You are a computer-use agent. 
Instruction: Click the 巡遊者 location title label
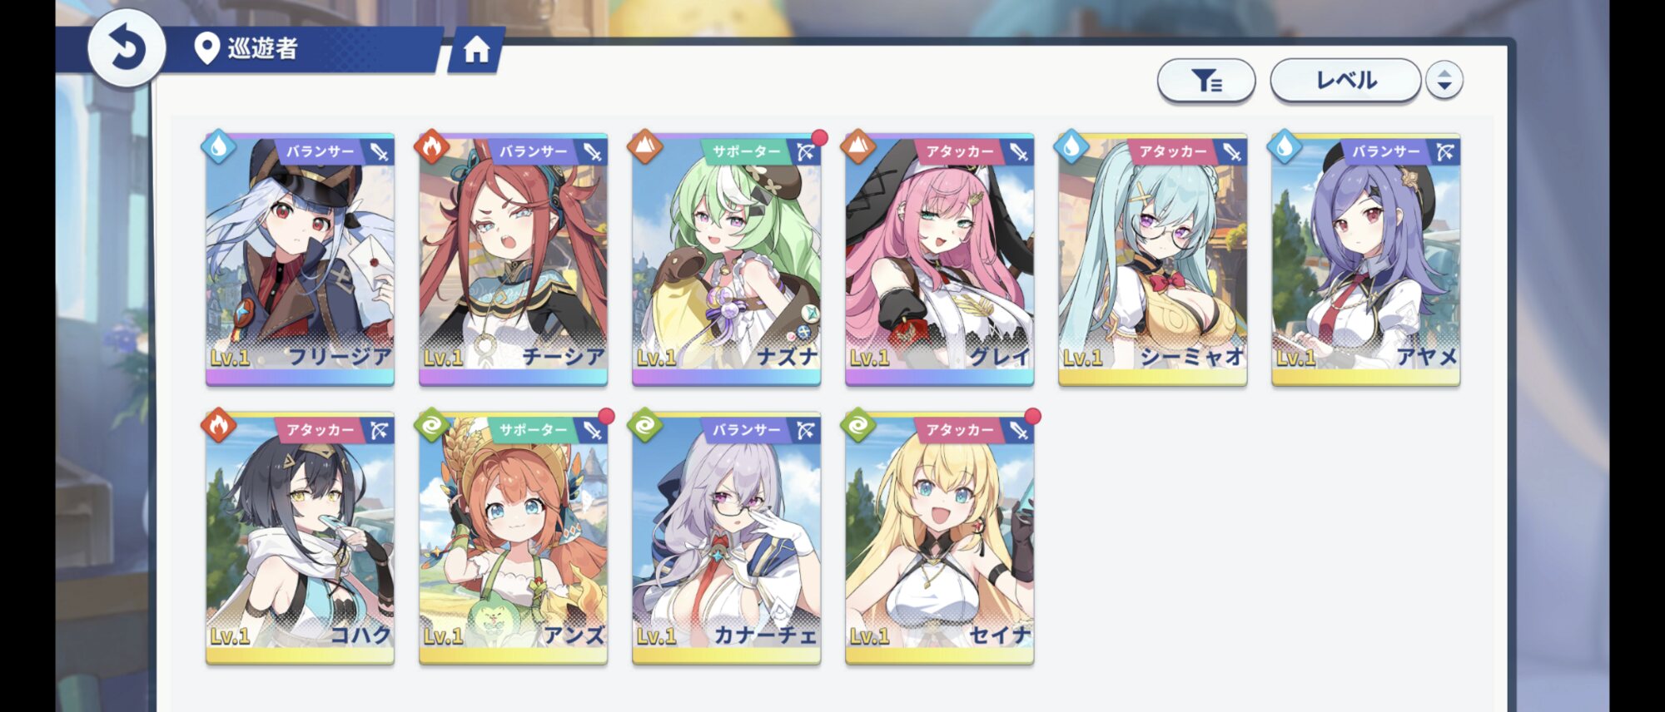pyautogui.click(x=262, y=48)
